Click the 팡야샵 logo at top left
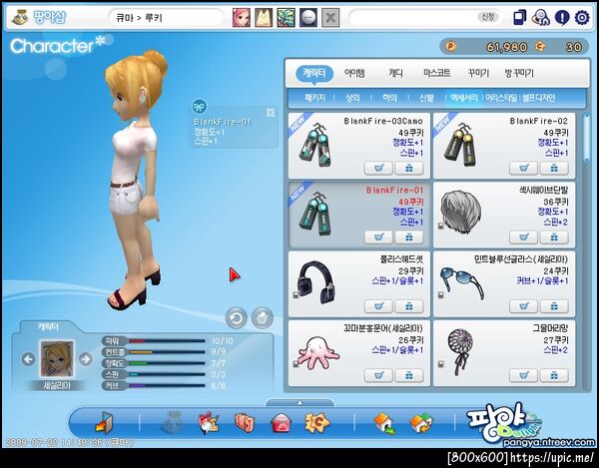 coord(39,18)
